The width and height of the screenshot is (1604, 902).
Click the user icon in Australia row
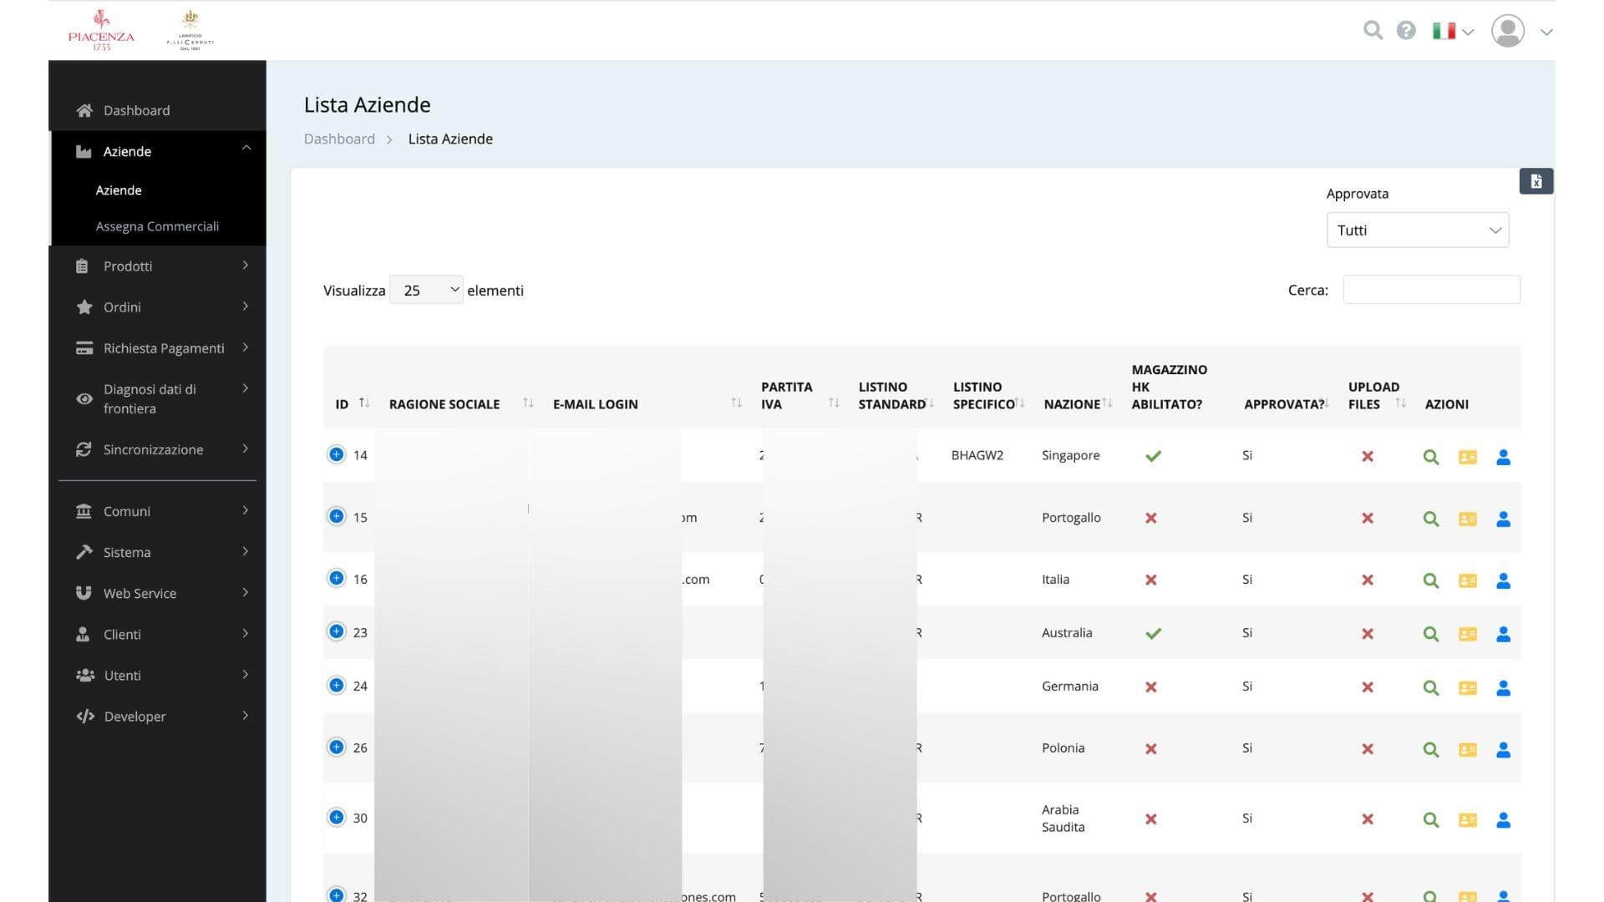1503,634
